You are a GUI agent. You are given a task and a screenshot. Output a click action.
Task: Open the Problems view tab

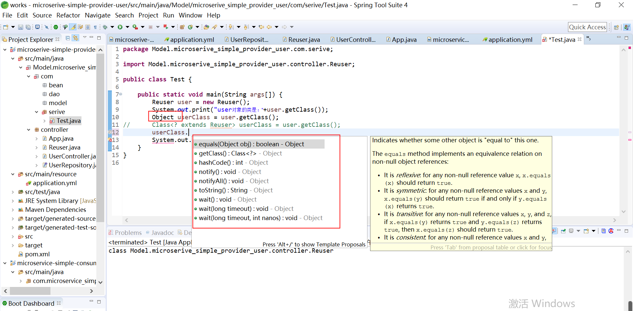[125, 233]
